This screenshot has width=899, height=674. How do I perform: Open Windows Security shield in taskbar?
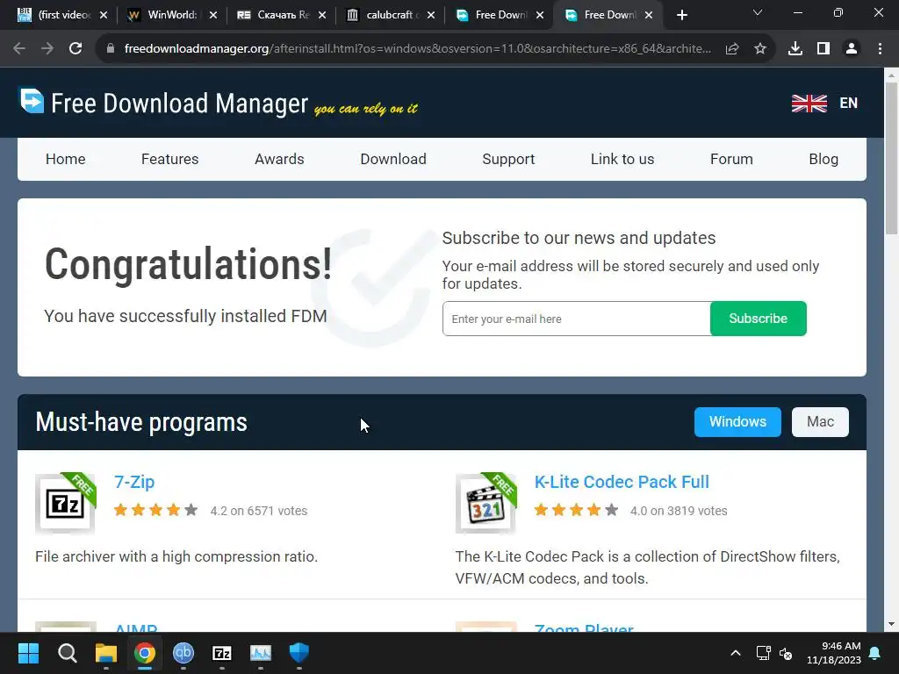[299, 653]
